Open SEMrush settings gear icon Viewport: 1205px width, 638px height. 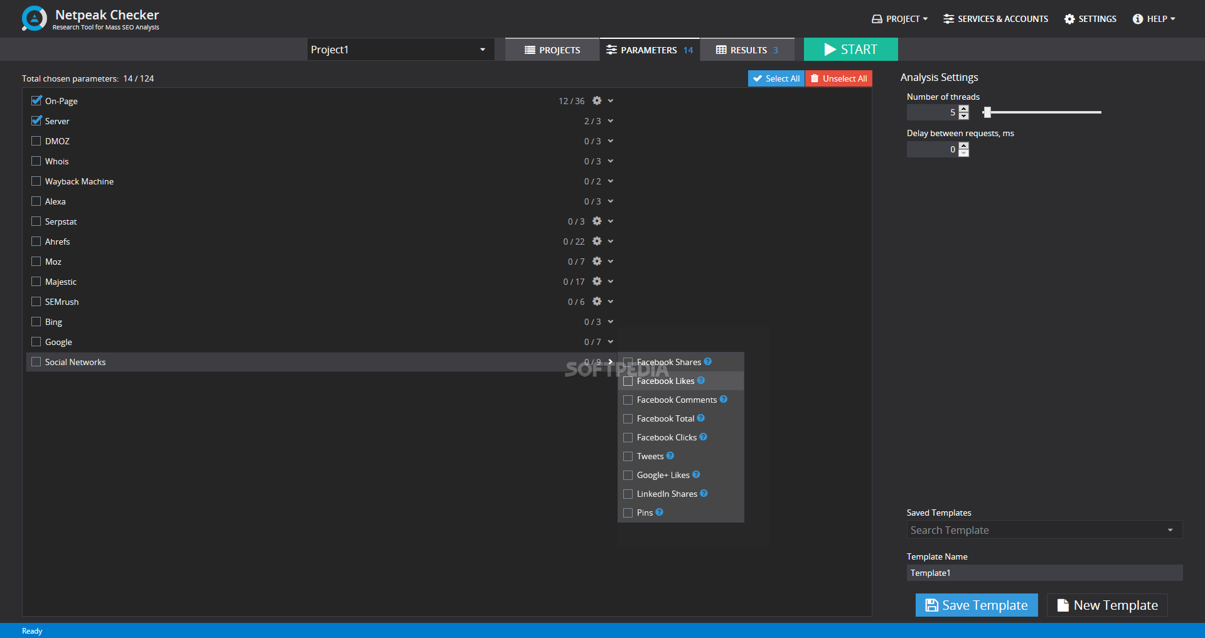tap(597, 301)
